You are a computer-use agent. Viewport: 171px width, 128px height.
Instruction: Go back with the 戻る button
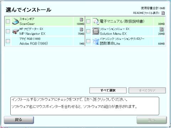(x=19, y=120)
